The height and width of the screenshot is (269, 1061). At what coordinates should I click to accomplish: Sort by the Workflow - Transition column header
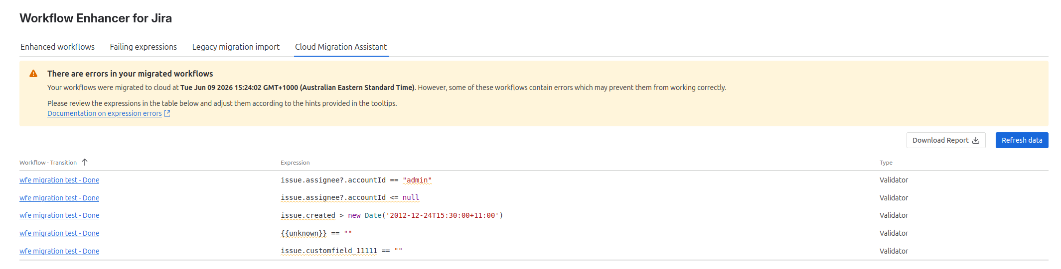pyautogui.click(x=48, y=163)
